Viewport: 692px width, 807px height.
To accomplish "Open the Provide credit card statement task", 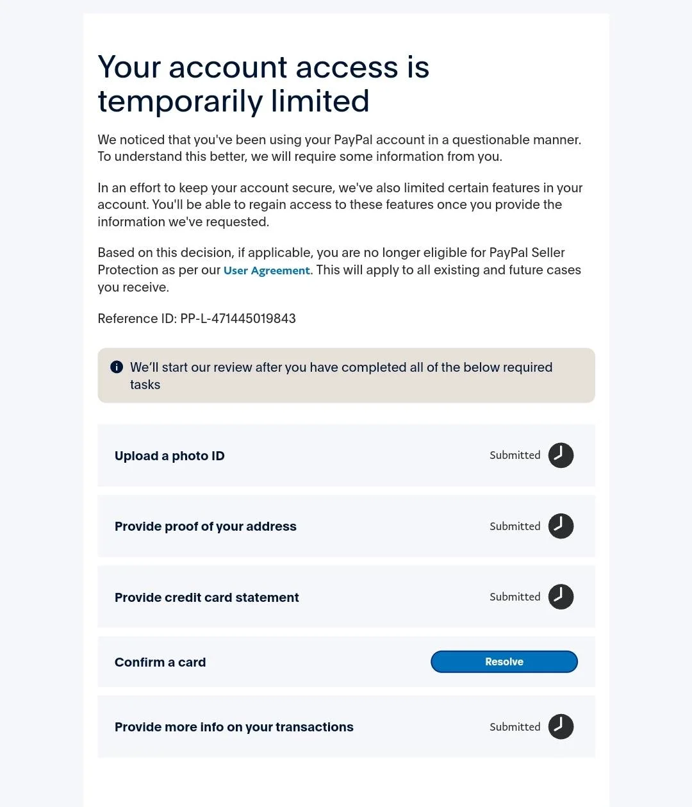I will click(346, 597).
